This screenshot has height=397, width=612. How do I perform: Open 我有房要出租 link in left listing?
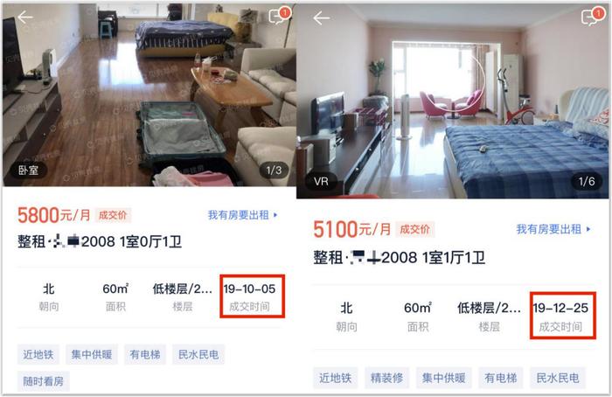click(x=242, y=215)
